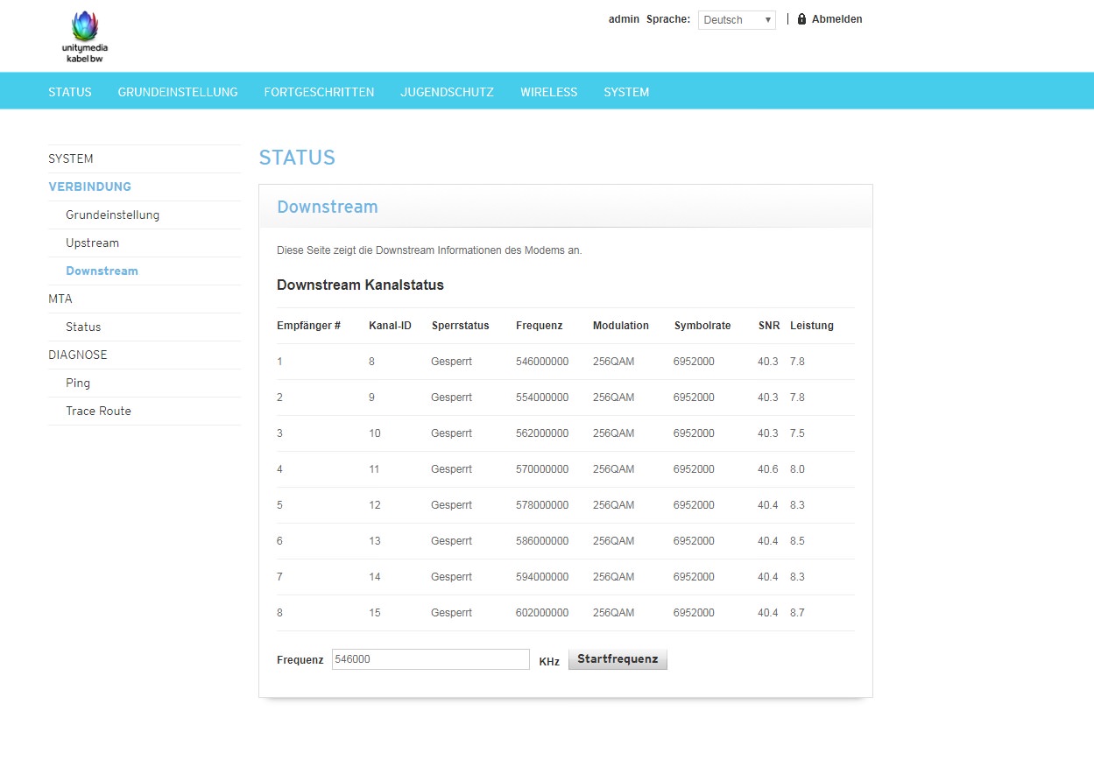Select Downstream in the sidebar

(x=102, y=271)
